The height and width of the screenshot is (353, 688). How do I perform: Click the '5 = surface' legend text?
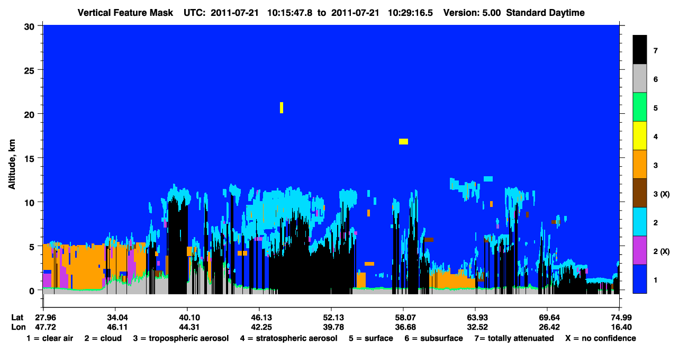tap(371, 338)
